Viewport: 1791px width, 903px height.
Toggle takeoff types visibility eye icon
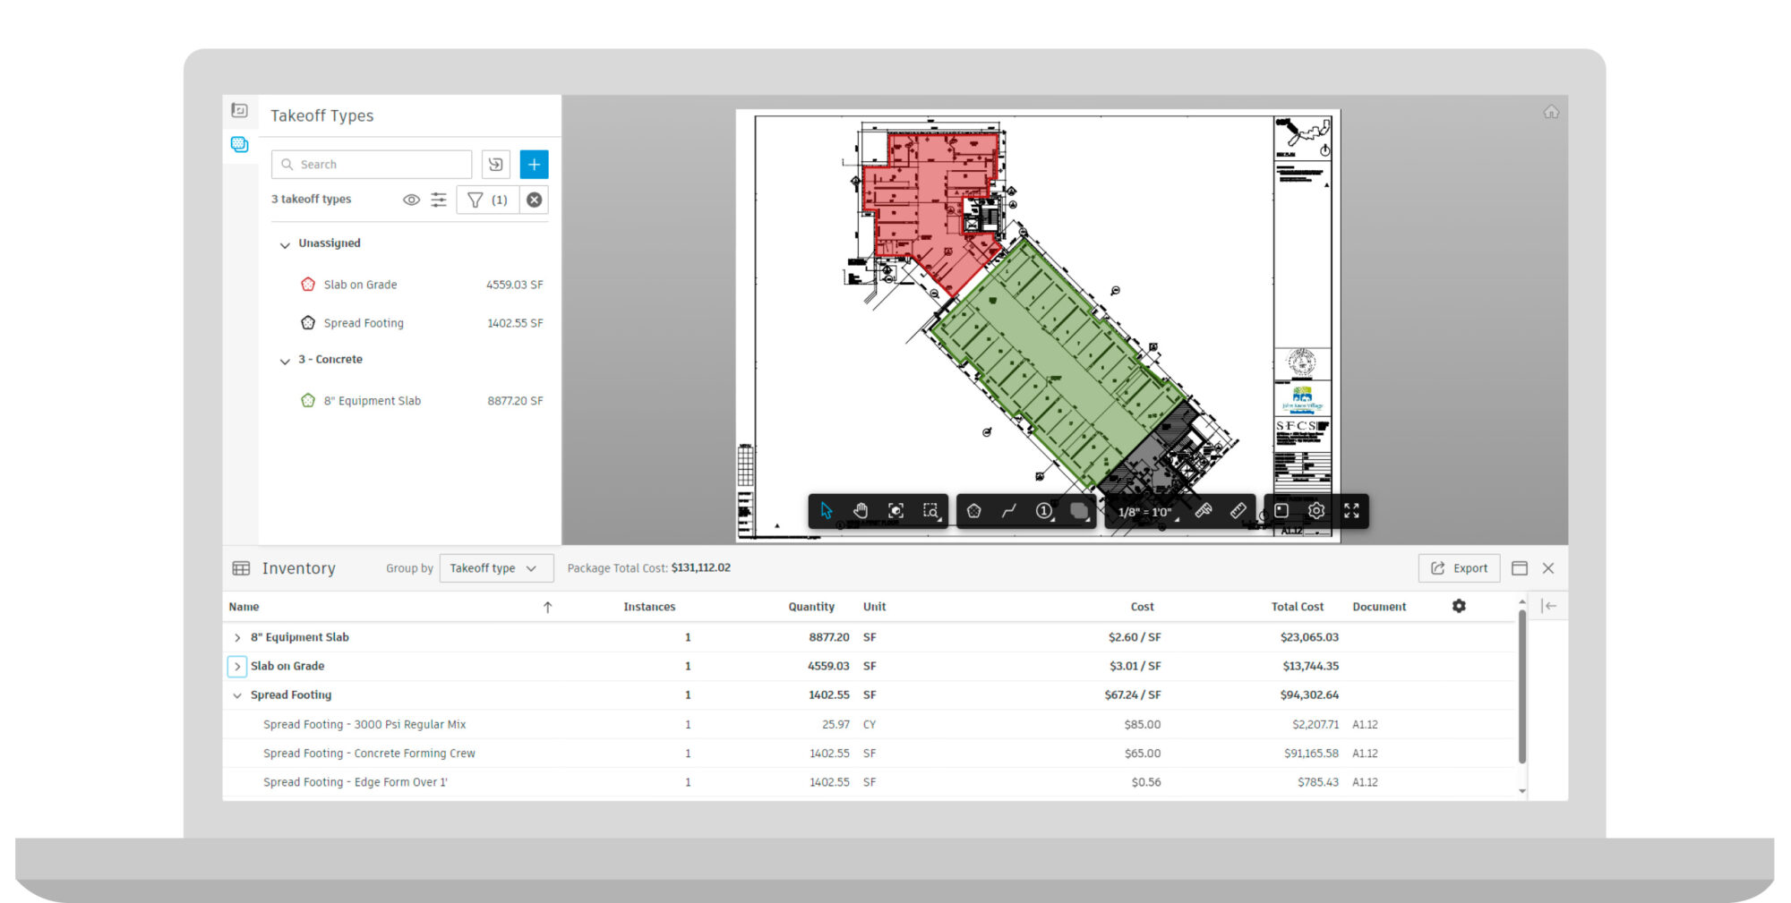click(x=411, y=200)
